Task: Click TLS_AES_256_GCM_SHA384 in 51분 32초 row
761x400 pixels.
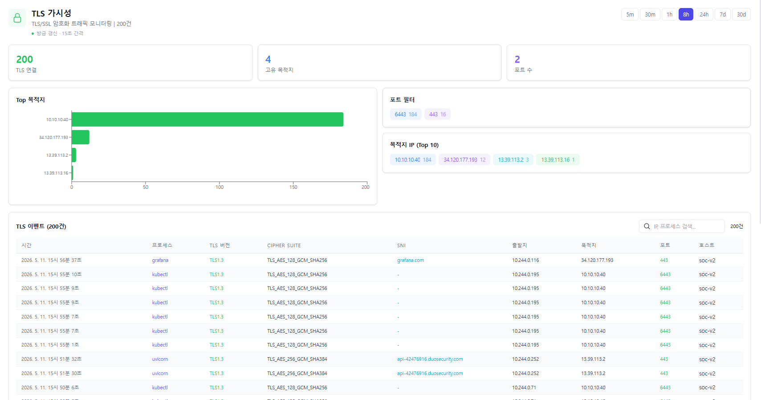Action: 297,359
